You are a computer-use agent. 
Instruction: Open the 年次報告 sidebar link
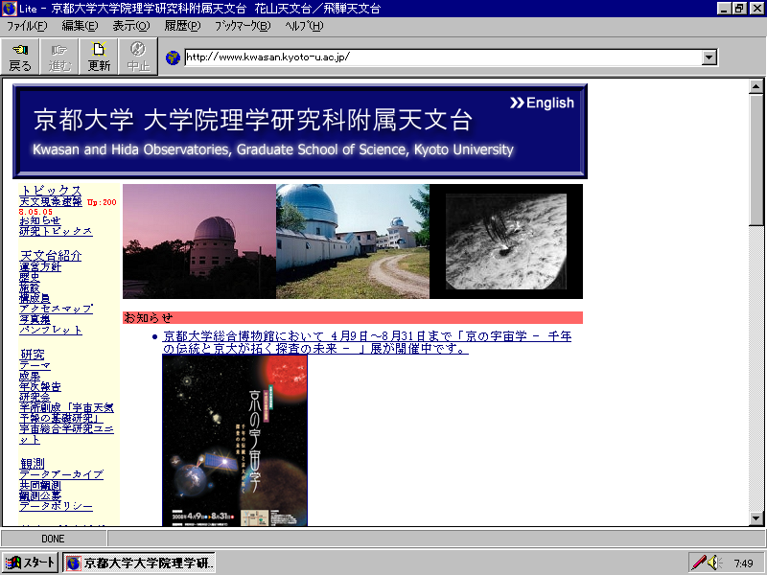click(40, 387)
